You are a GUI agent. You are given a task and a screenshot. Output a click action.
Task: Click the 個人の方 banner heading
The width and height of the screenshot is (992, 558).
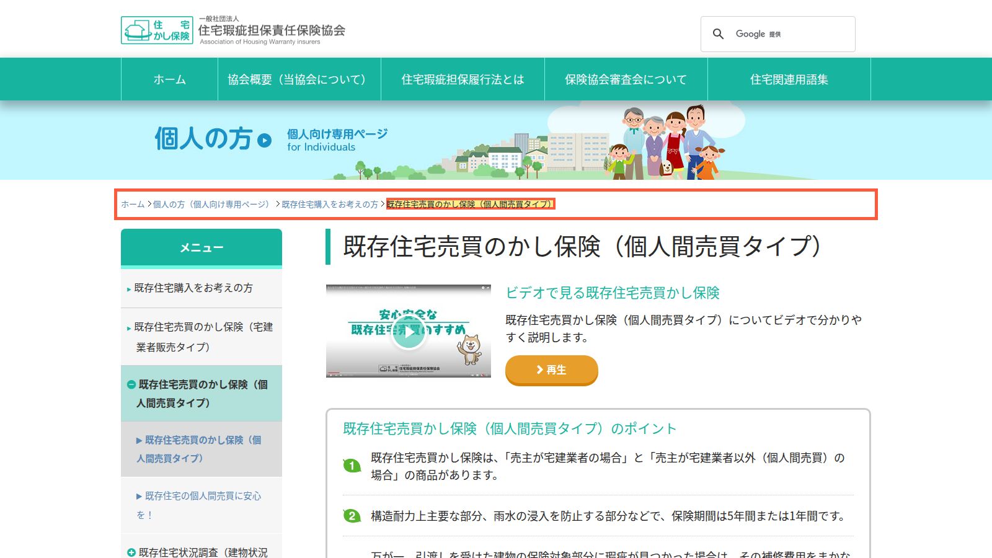click(x=203, y=138)
